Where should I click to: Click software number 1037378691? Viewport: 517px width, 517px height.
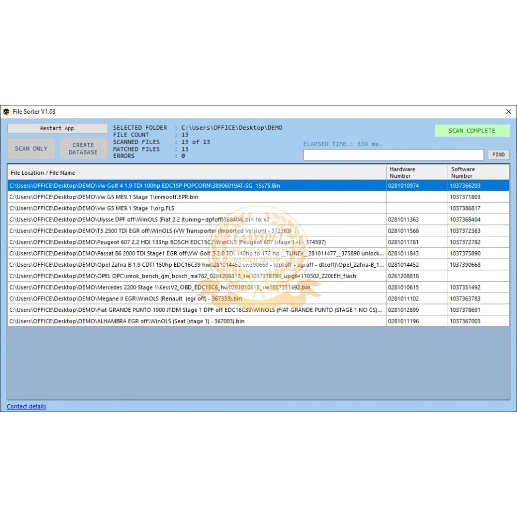tap(465, 310)
